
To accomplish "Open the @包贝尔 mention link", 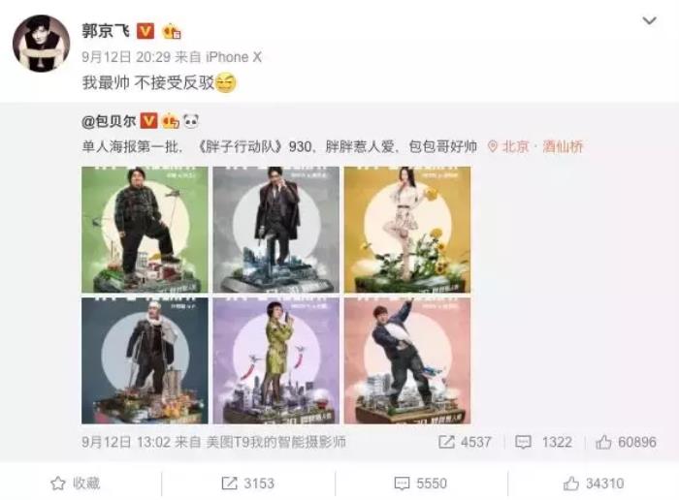I will [x=109, y=121].
